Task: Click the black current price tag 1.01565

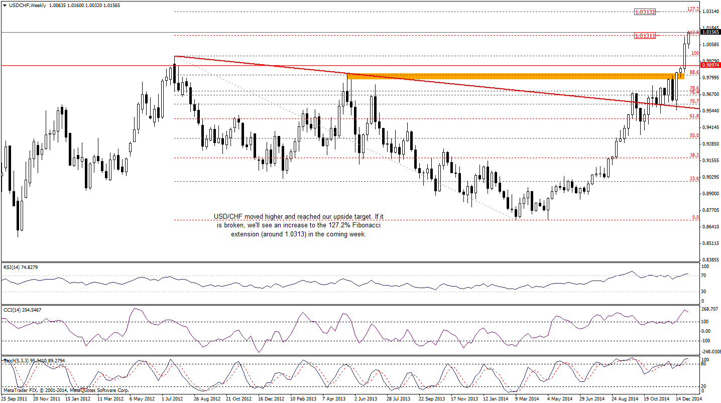Action: 710,32
